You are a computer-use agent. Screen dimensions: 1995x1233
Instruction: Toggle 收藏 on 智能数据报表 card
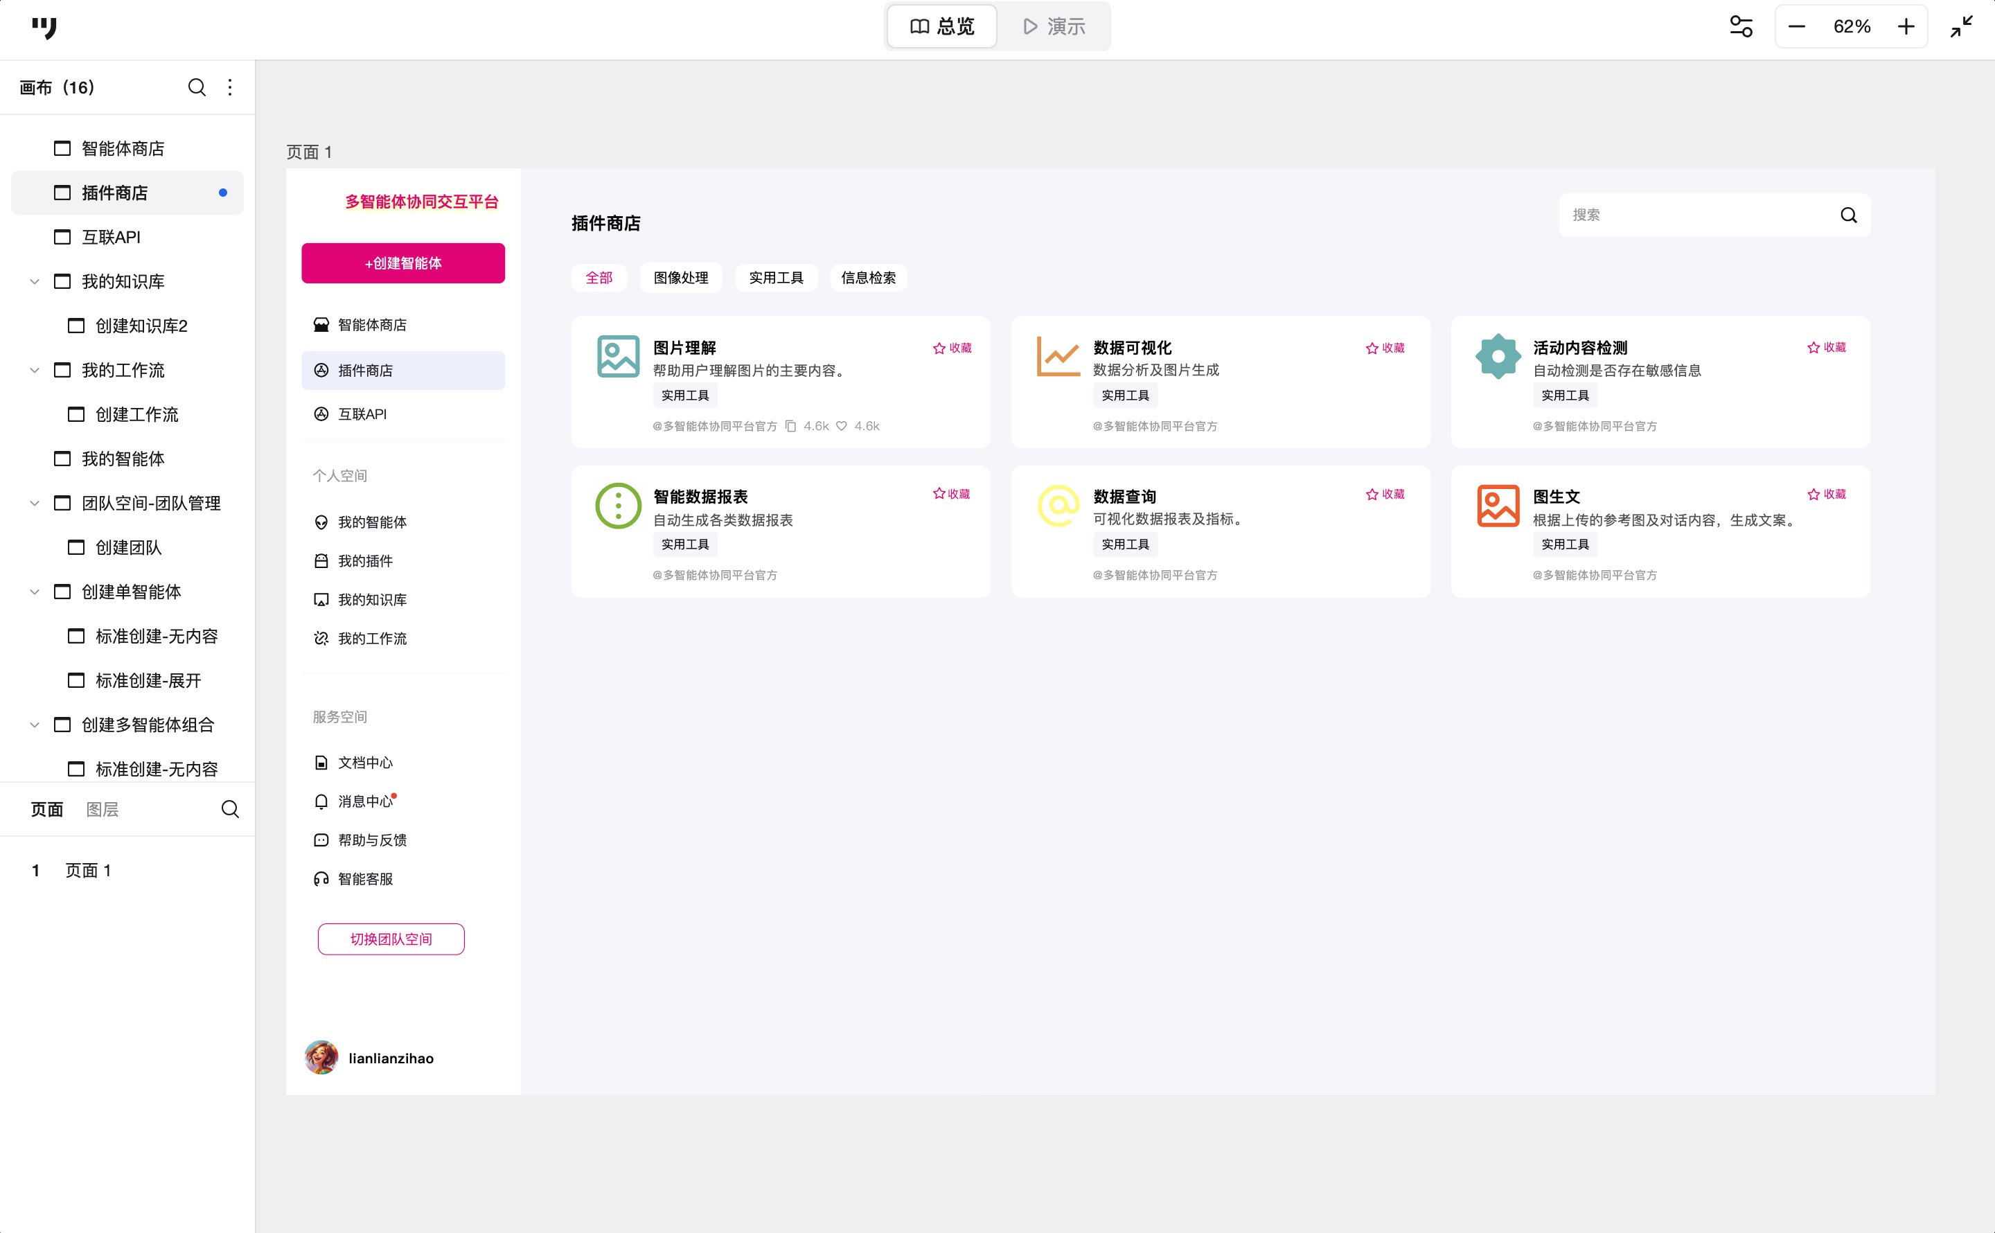click(x=950, y=494)
